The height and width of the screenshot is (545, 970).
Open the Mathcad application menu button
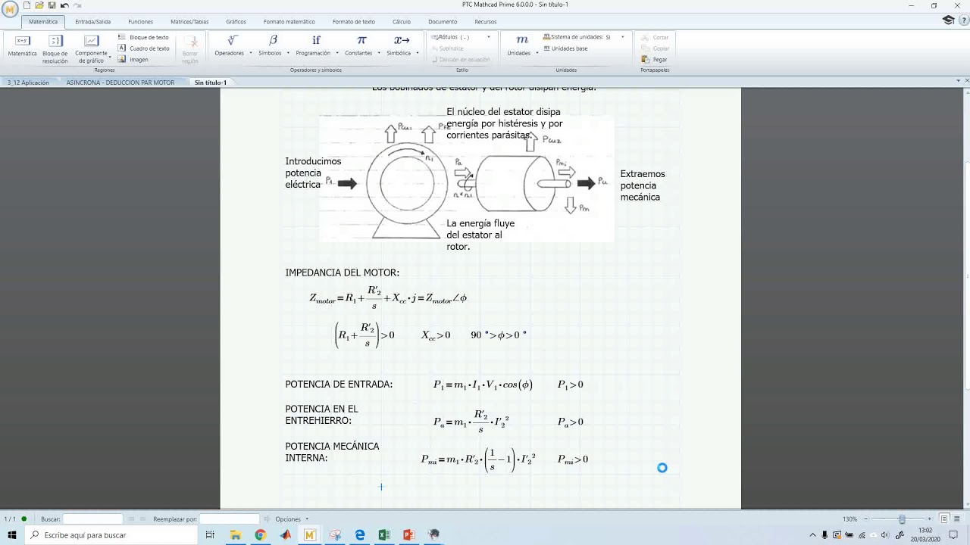point(10,9)
